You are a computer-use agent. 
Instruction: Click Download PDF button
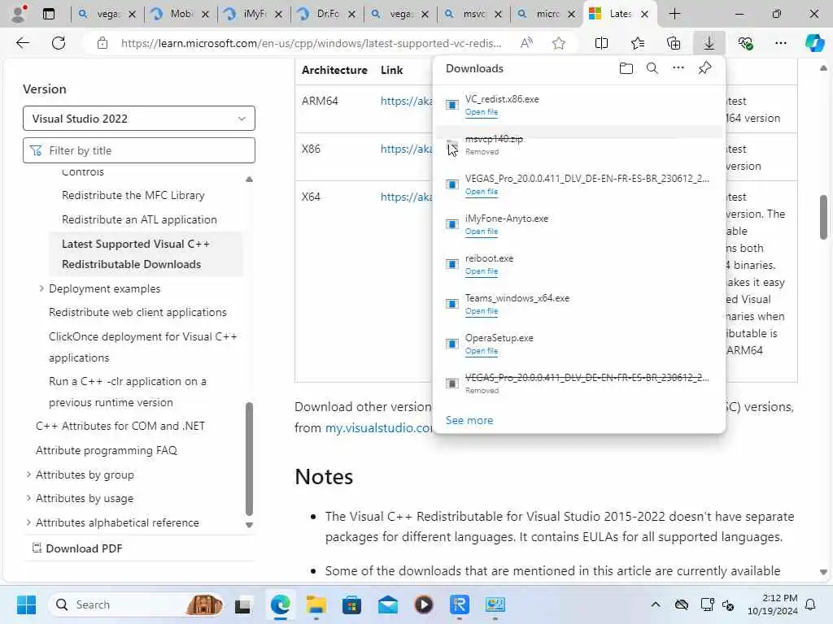click(77, 548)
